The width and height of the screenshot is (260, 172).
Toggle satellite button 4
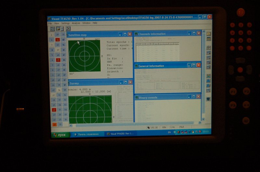pos(52,50)
